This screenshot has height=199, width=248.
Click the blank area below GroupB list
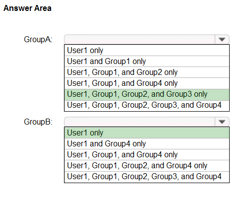tap(147, 191)
